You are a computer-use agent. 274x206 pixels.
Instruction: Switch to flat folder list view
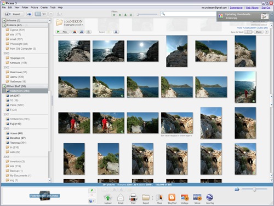[38, 14]
